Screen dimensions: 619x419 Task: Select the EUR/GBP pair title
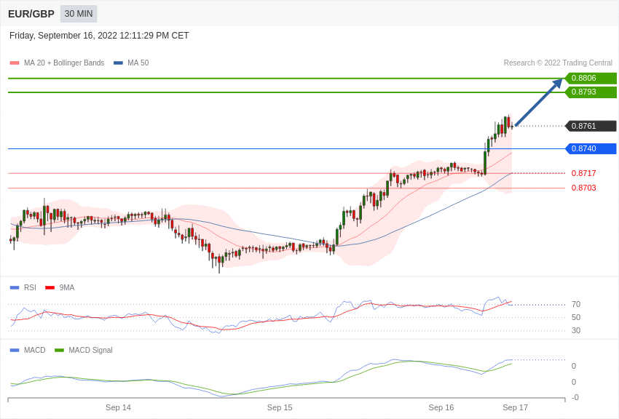tap(31, 15)
